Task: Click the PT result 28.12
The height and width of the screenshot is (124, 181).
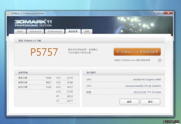Action: (x=70, y=96)
